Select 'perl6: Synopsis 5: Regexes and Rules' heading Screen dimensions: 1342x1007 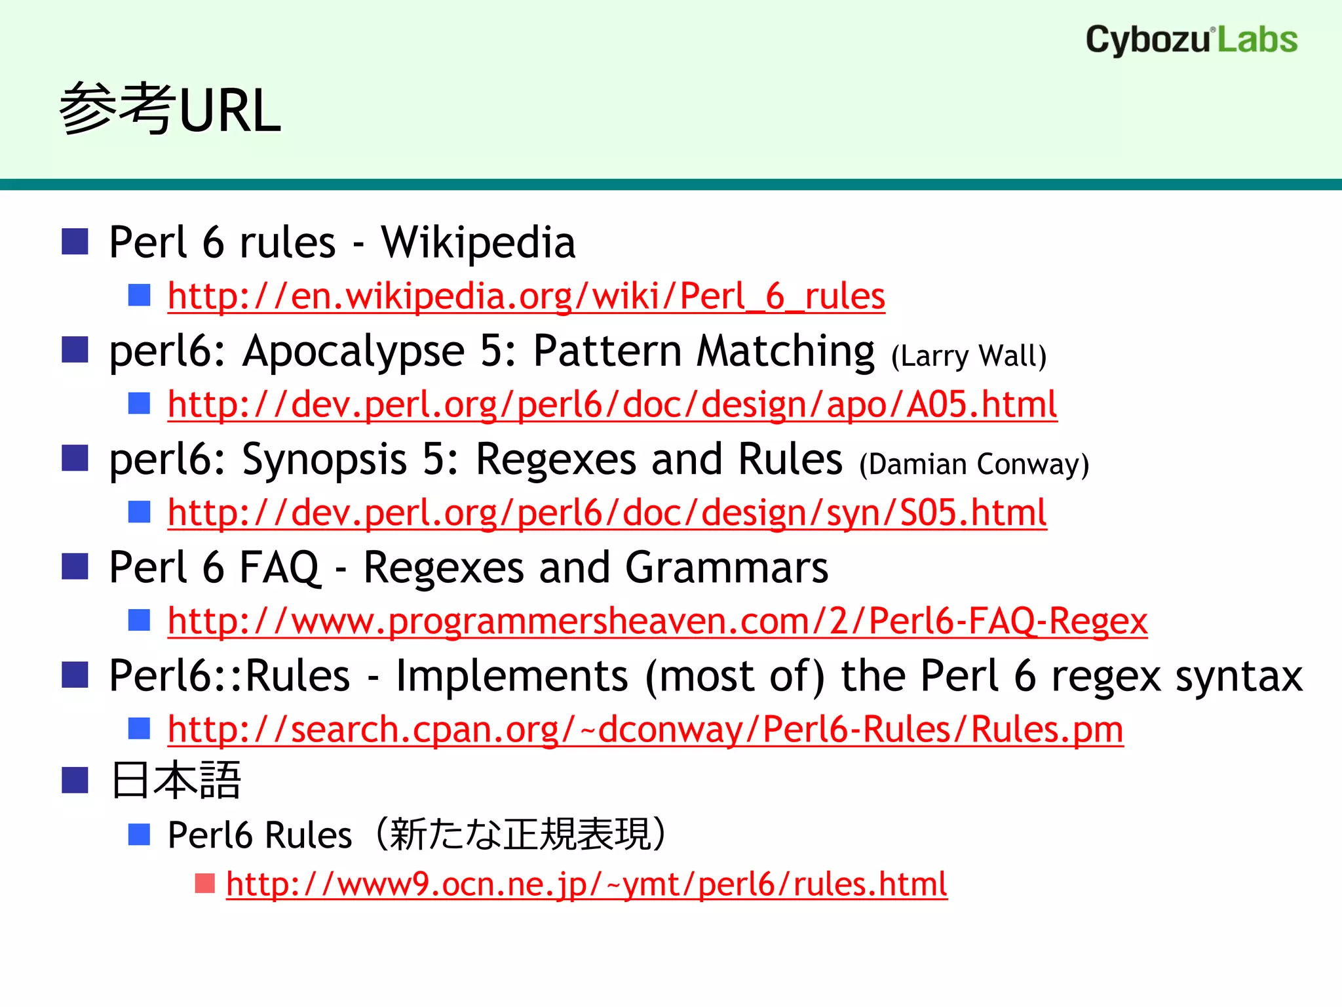click(475, 460)
